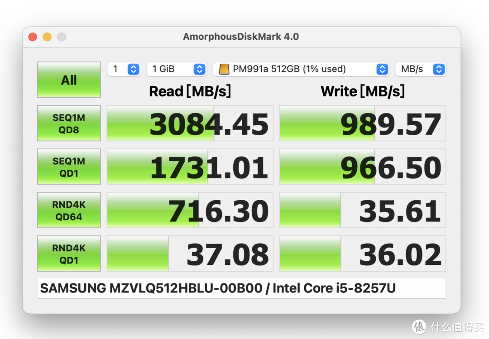489x339 pixels.
Task: Run the SEQ1M QD8 test
Action: [x=68, y=123]
